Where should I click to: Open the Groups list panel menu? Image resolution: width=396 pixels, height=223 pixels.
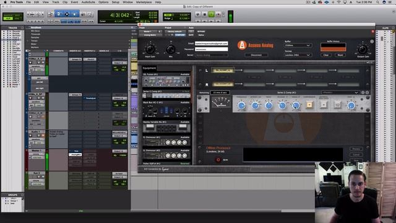[22, 195]
